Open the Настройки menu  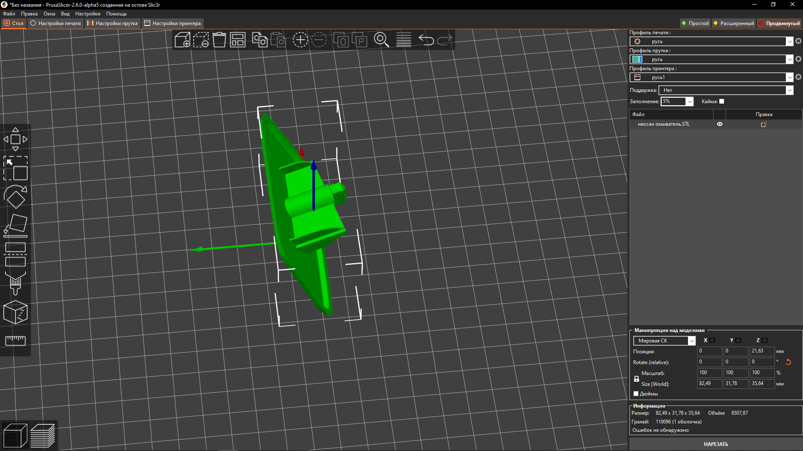(88, 14)
